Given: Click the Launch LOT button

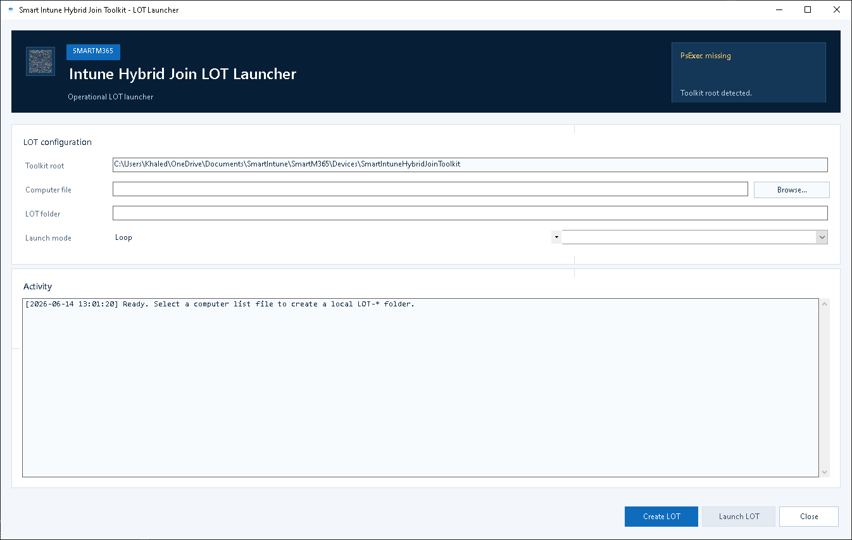Looking at the screenshot, I should tap(739, 517).
